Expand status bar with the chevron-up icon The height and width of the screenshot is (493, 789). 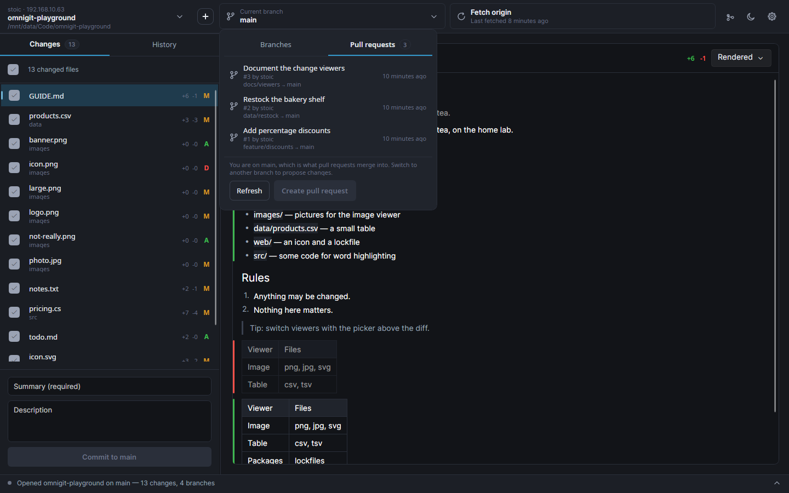point(776,483)
